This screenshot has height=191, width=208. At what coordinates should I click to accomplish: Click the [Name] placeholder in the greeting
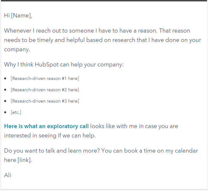[21, 15]
